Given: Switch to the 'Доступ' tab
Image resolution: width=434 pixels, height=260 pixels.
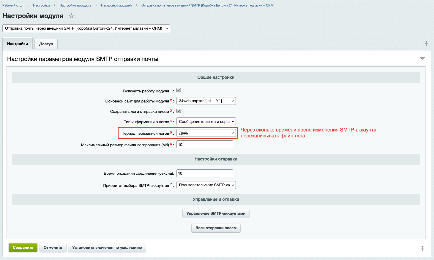Looking at the screenshot, I should (x=46, y=44).
